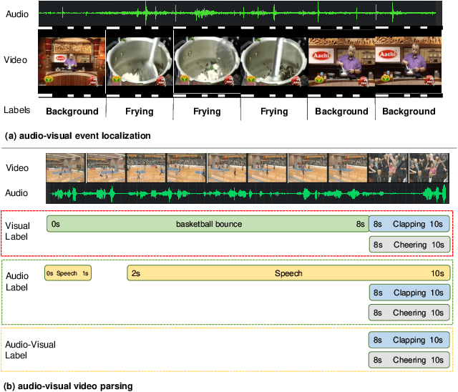Select the first basketball court video frame
Viewport: 458px width, 392px height.
click(65, 168)
